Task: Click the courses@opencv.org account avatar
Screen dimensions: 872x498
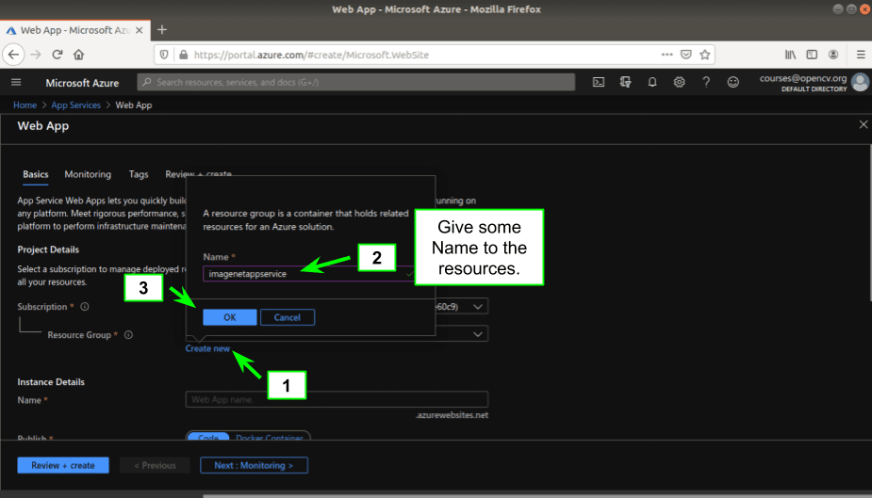Action: pyautogui.click(x=861, y=82)
